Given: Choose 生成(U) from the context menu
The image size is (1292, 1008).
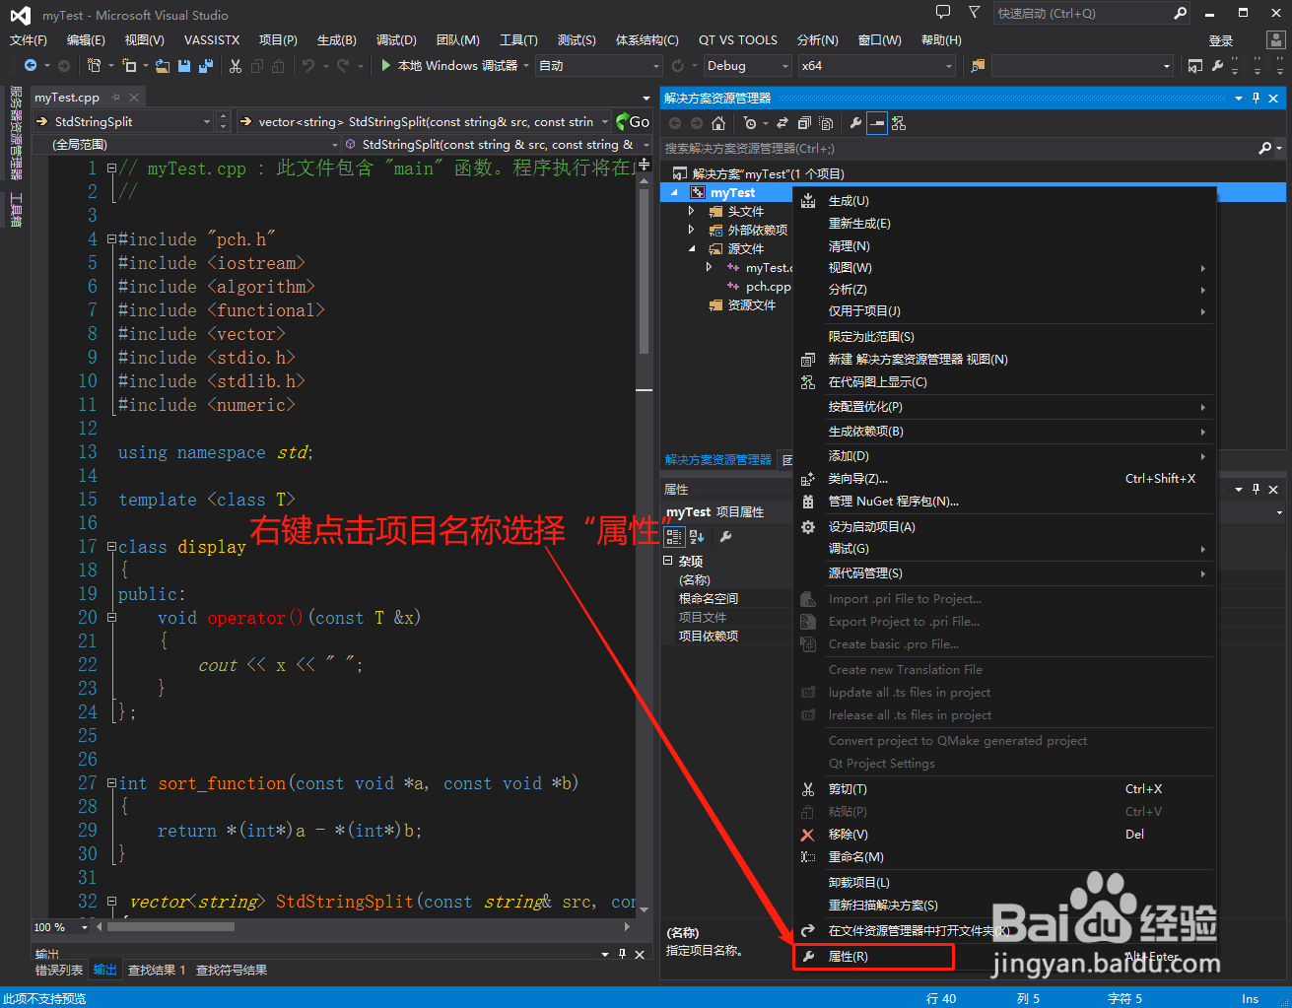Looking at the screenshot, I should 1005,201.
